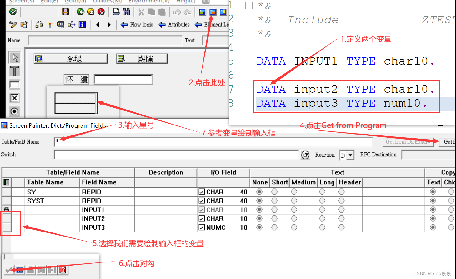Click the green Back arrow icon
Image resolution: width=456 pixels, height=279 pixels.
tap(81, 12)
